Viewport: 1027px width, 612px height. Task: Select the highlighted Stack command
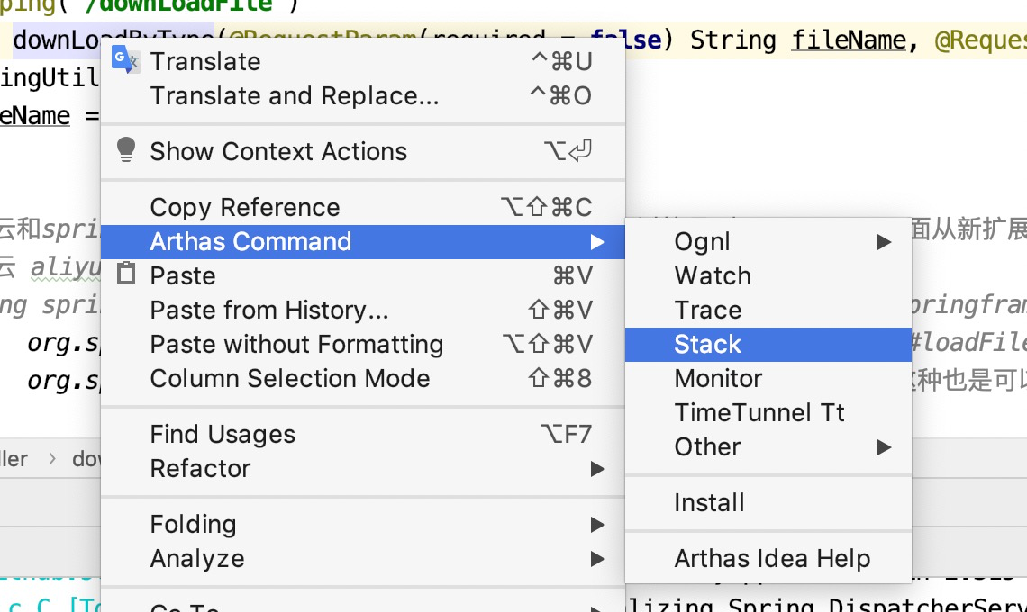(708, 345)
